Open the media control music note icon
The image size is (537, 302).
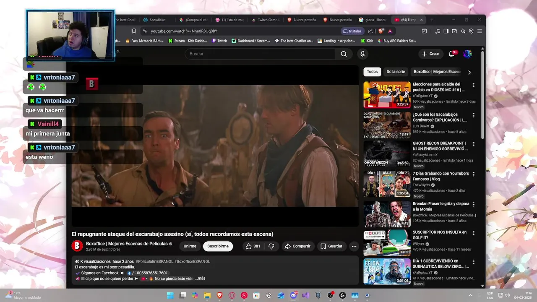point(438,31)
